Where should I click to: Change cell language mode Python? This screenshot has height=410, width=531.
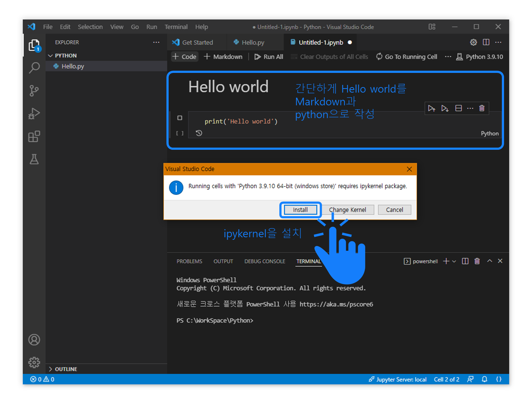click(x=489, y=133)
